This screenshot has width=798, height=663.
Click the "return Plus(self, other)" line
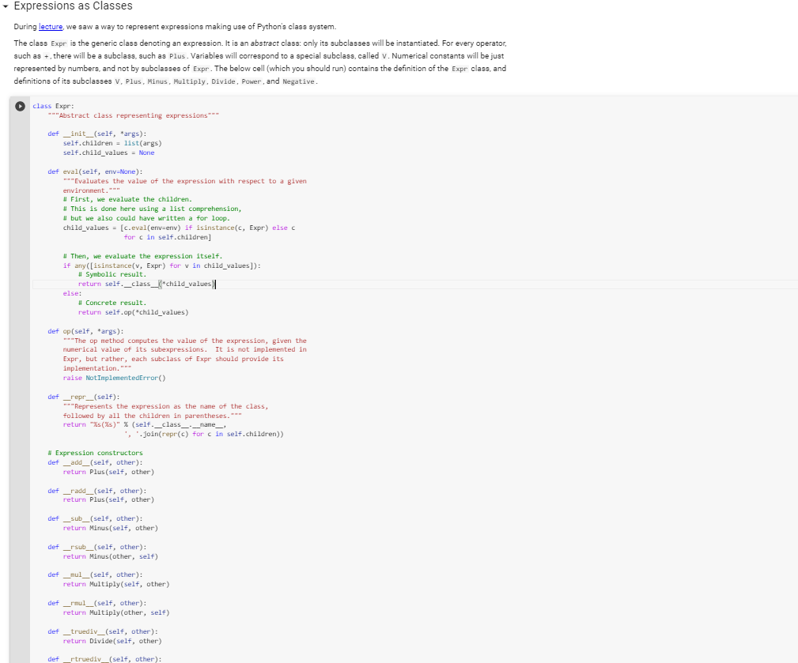111,471
